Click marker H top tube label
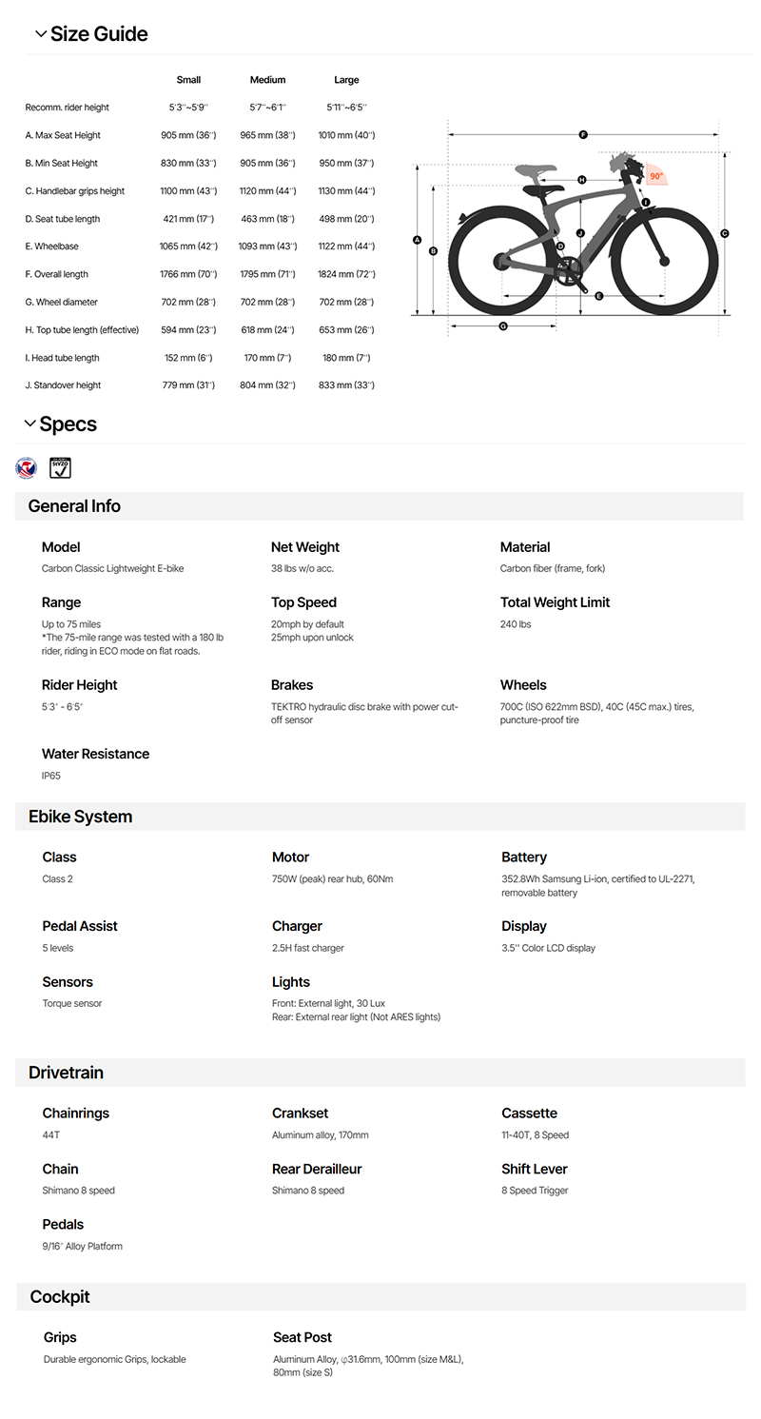This screenshot has width=761, height=1419. coord(582,180)
